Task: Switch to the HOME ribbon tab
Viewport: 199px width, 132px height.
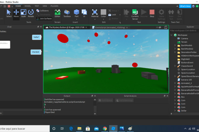Action: point(18,6)
